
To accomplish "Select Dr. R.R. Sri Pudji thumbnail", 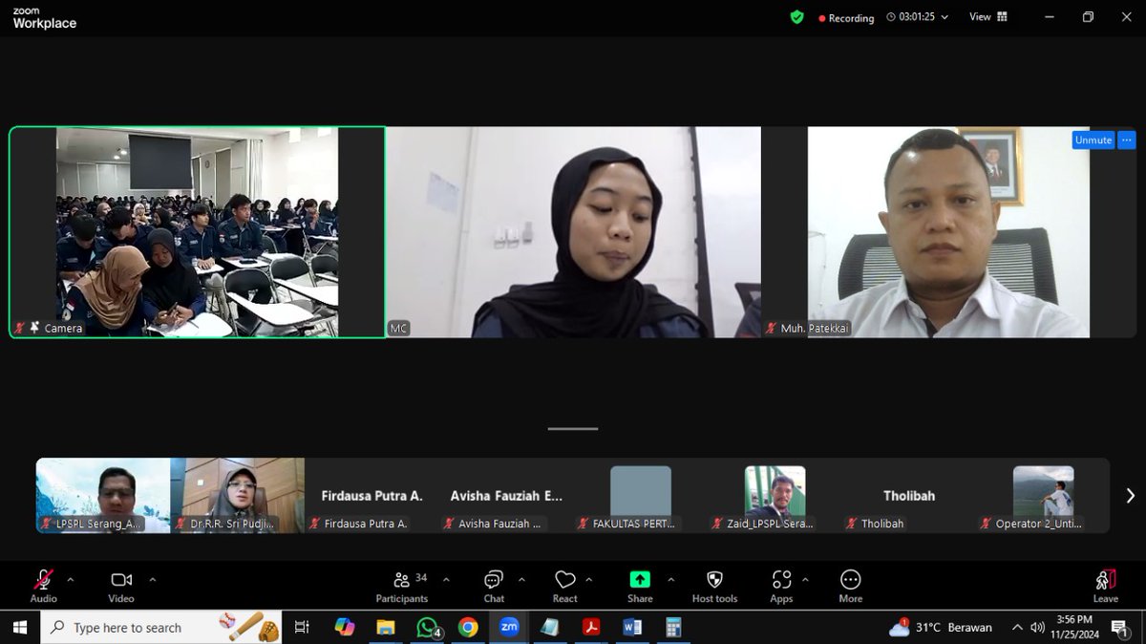I will point(238,495).
